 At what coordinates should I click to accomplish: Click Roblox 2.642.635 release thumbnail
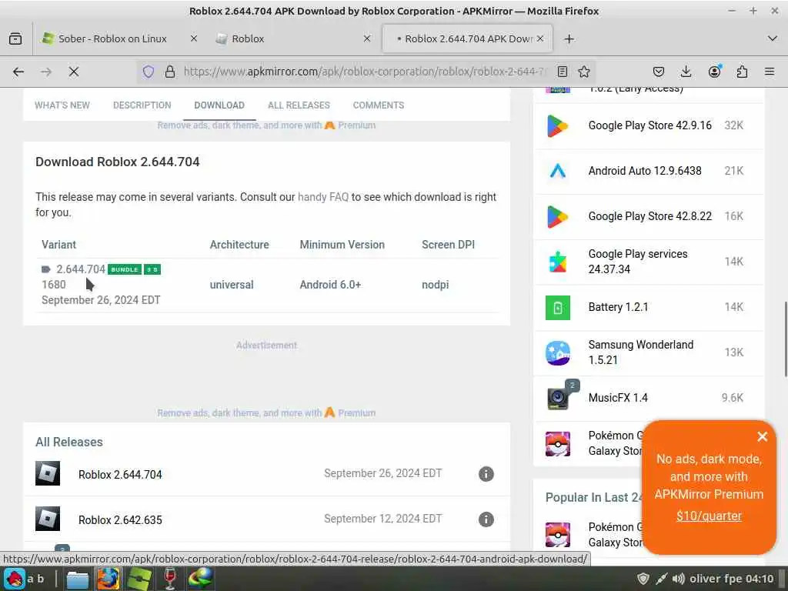tap(48, 519)
